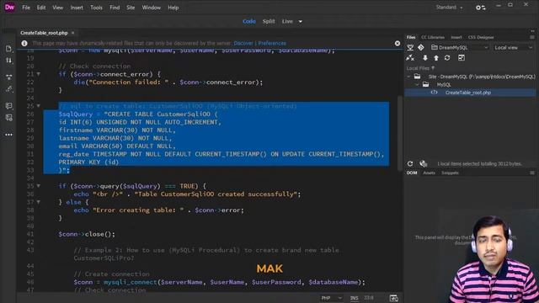This screenshot has width=539, height=303.
Task: Open the View menu
Action: click(58, 8)
